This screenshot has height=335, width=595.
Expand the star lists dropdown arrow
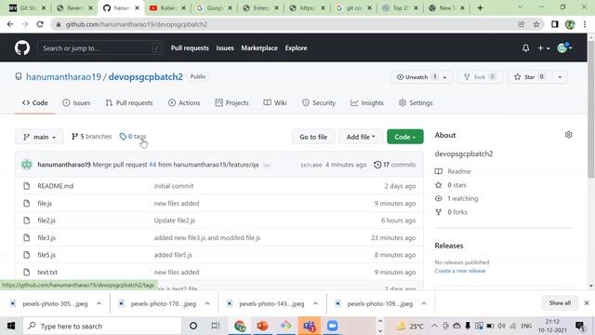tap(560, 77)
